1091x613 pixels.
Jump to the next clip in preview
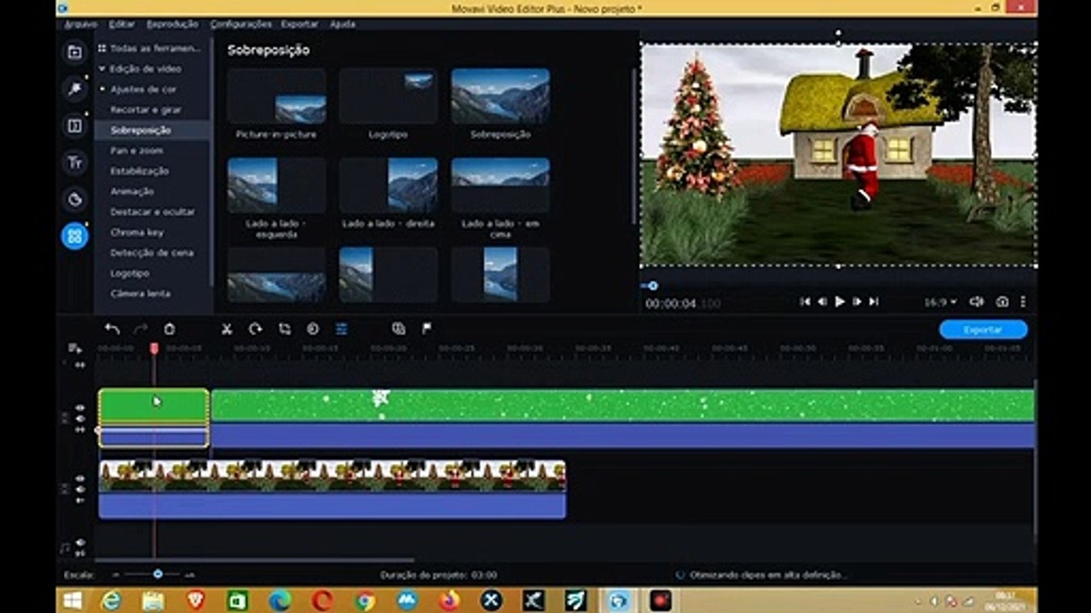tap(874, 301)
